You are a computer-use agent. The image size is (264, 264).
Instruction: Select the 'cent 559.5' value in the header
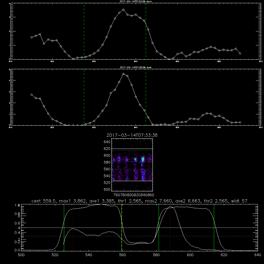44,201
